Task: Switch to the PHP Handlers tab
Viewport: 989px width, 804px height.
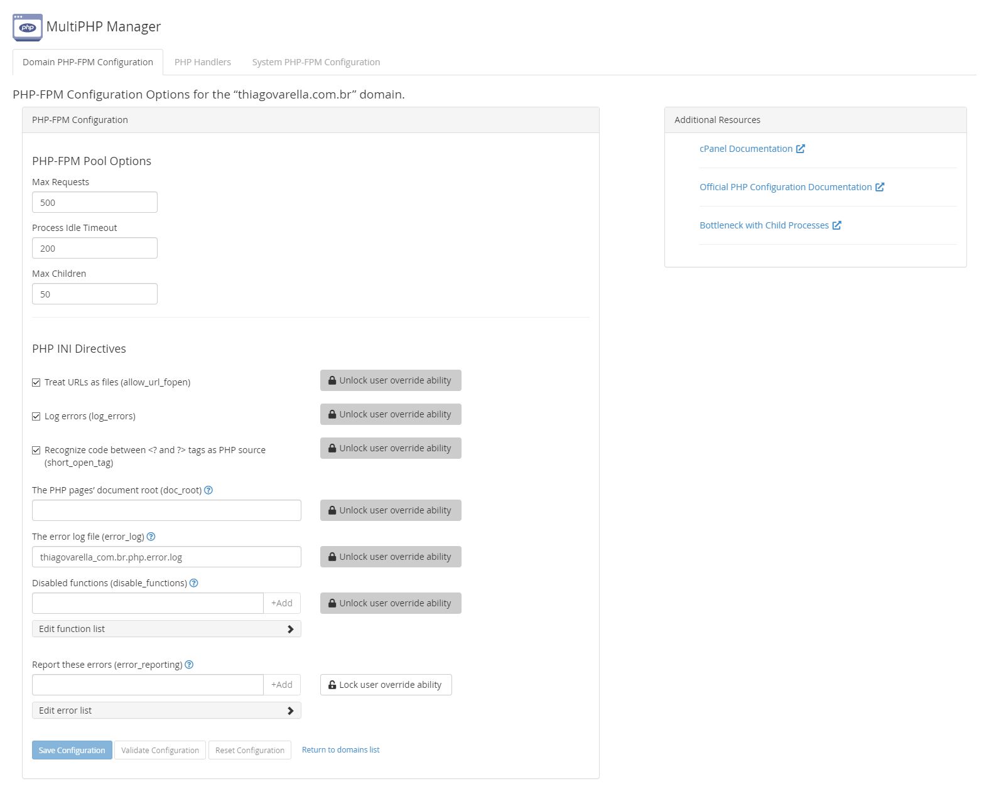Action: (202, 62)
